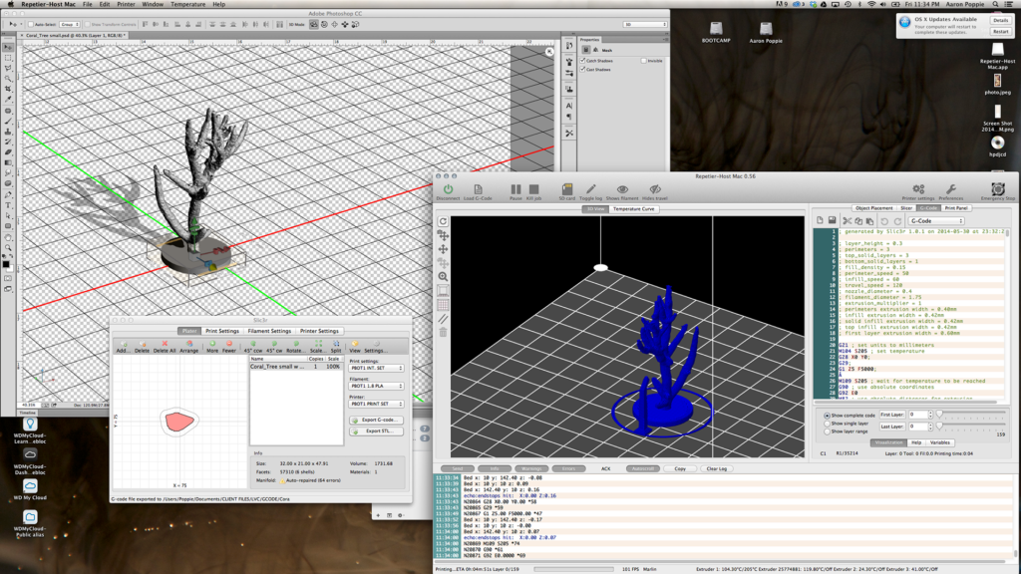Click the Arrange icon in Slic3r
The height and width of the screenshot is (574, 1021).
[x=188, y=345]
